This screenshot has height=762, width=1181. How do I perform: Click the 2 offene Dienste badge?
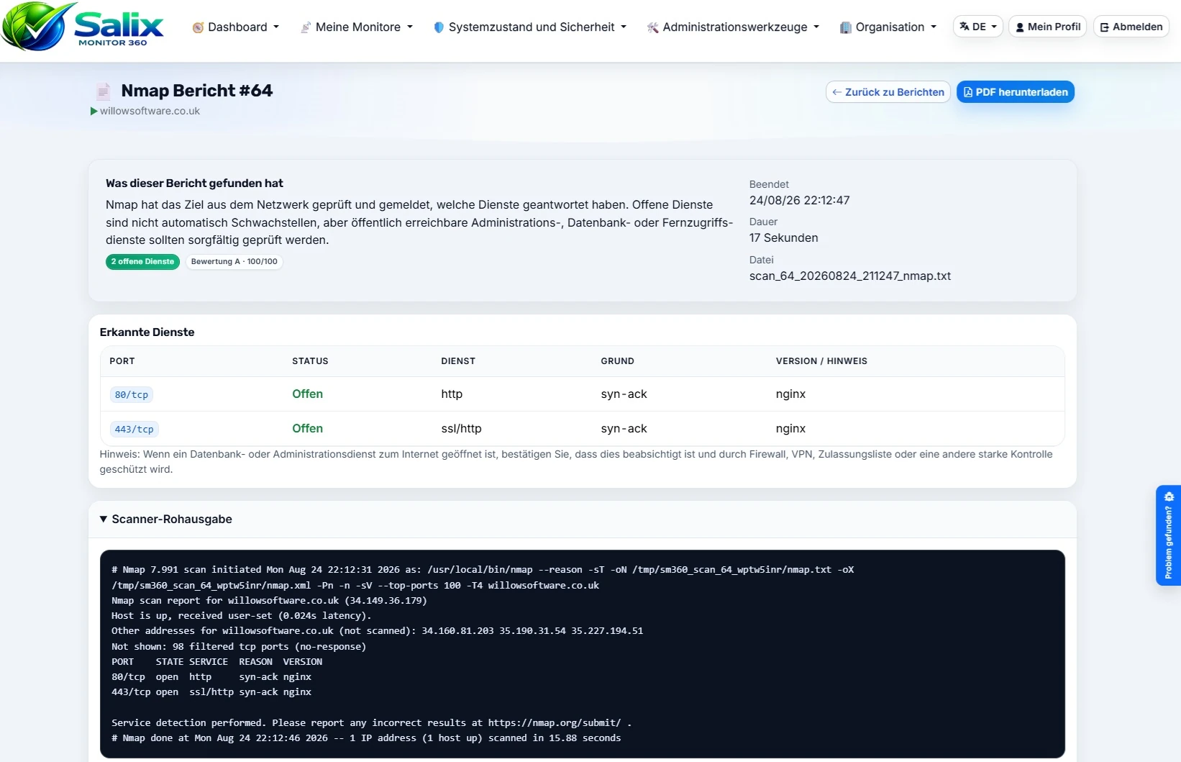[142, 262]
